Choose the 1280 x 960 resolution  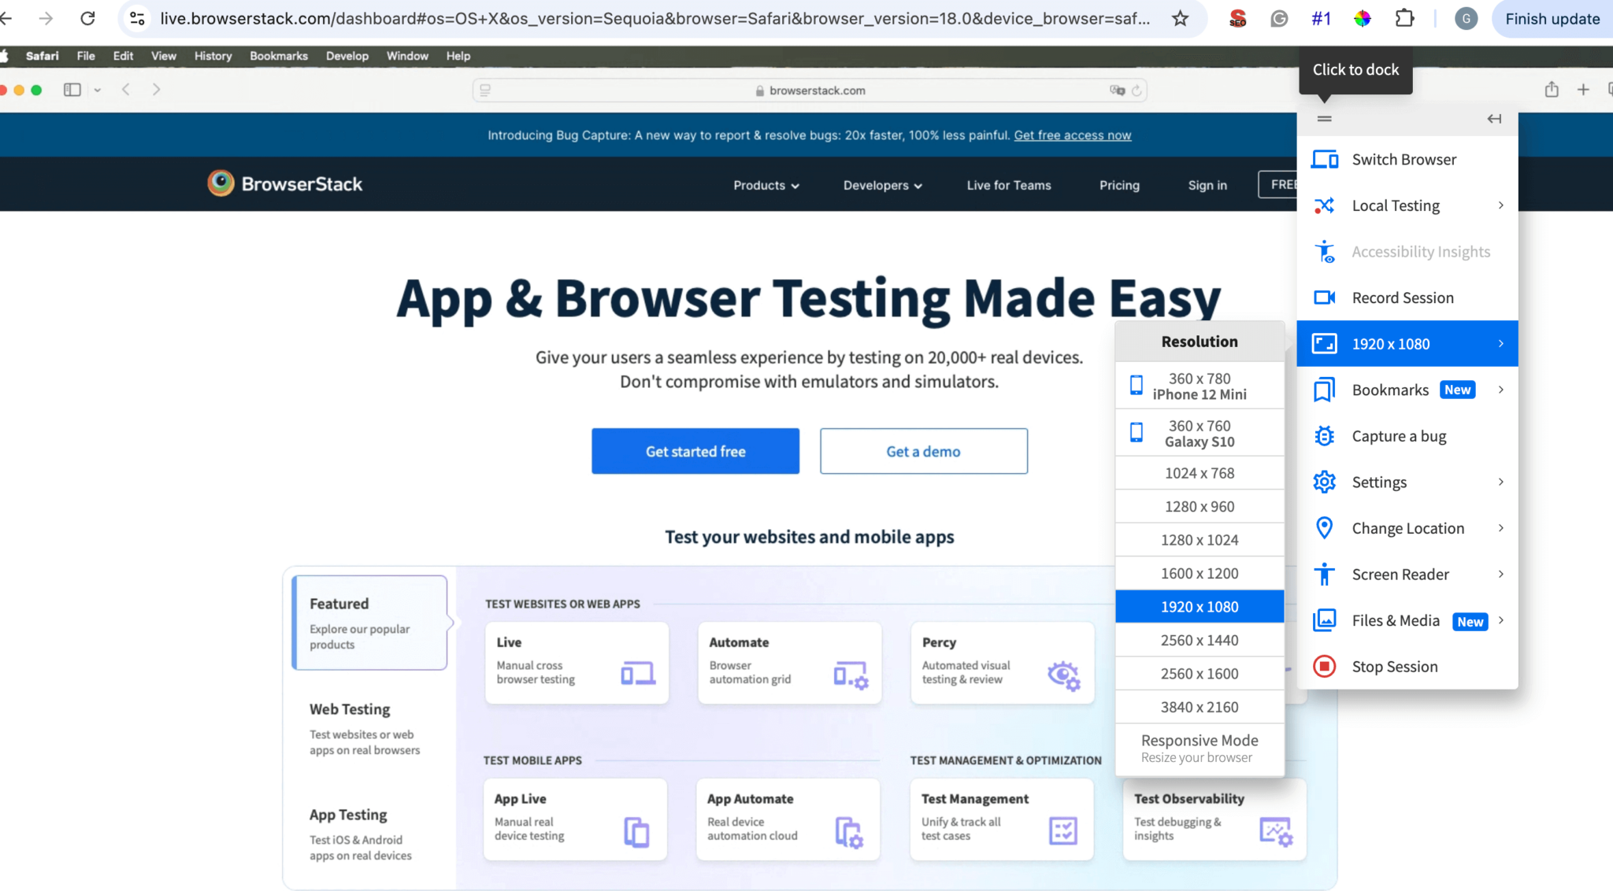(1200, 507)
